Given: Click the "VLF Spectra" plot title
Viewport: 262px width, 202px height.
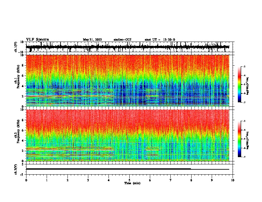Looking at the screenshot, I should coord(37,40).
